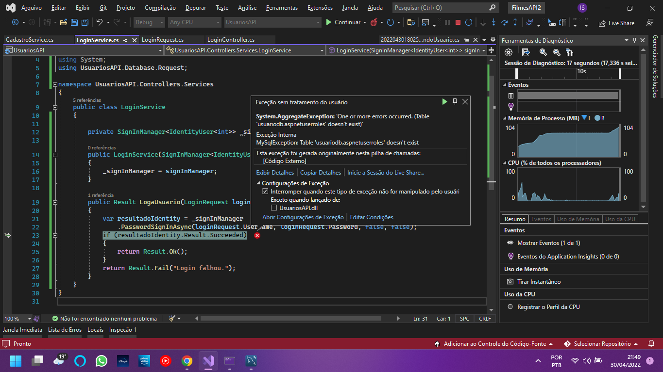Collapse the Configurações de Exceção section
This screenshot has height=372, width=663.
(258, 183)
